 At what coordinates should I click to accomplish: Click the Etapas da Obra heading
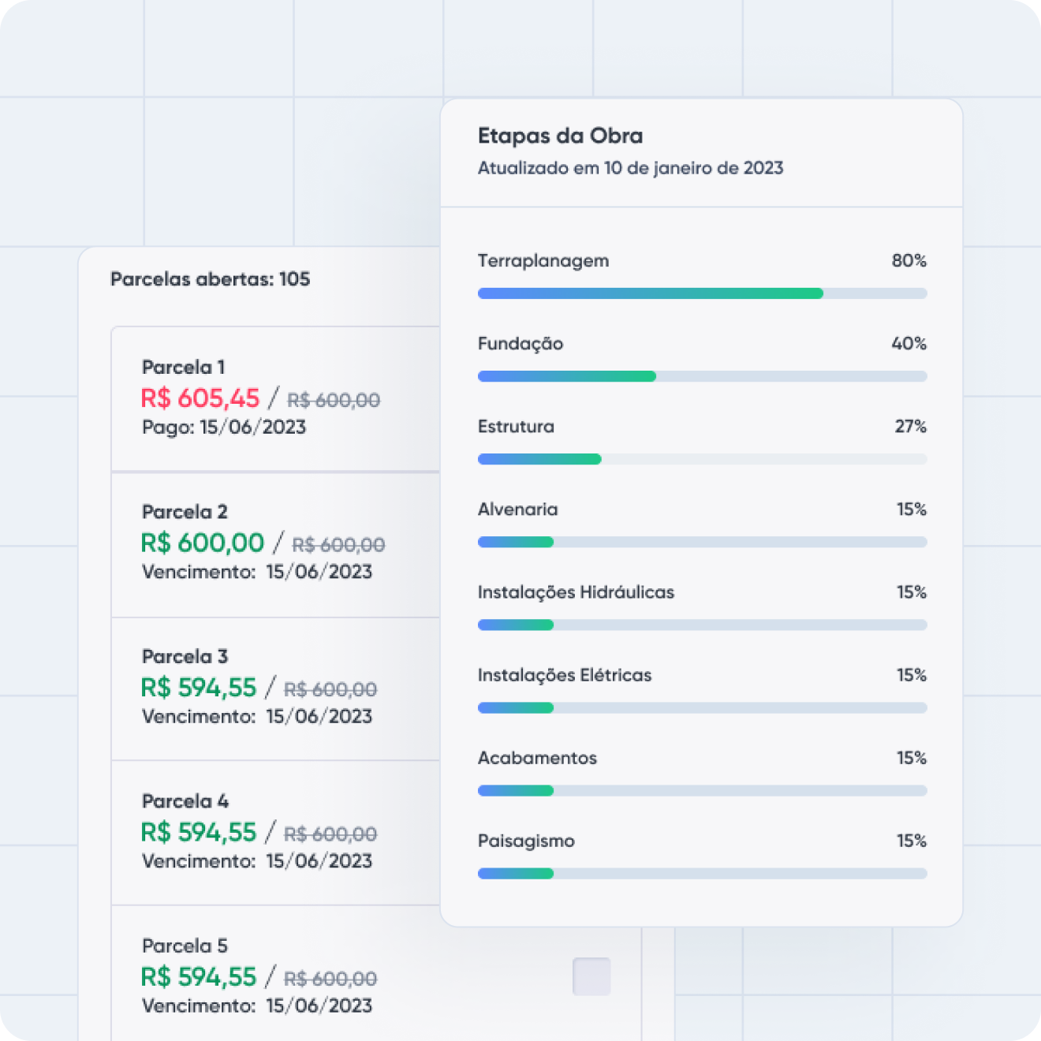(x=561, y=136)
